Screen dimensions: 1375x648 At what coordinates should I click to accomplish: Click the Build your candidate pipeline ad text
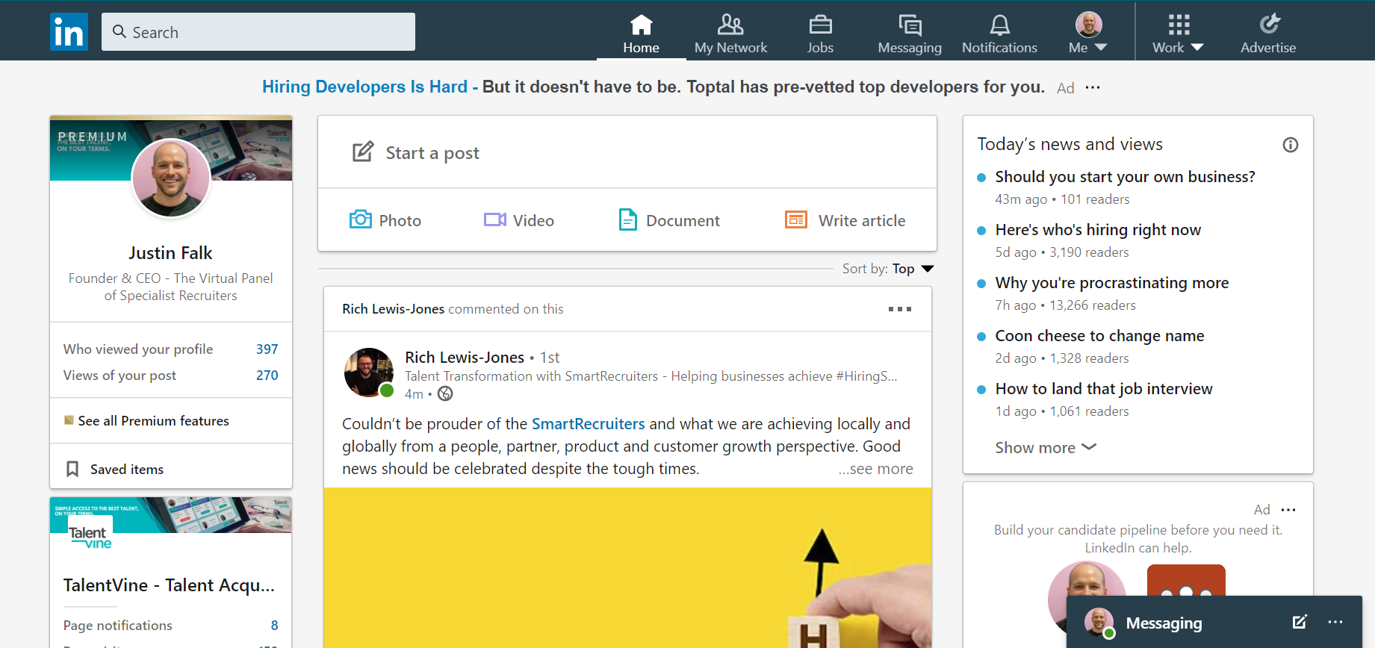coord(1138,538)
